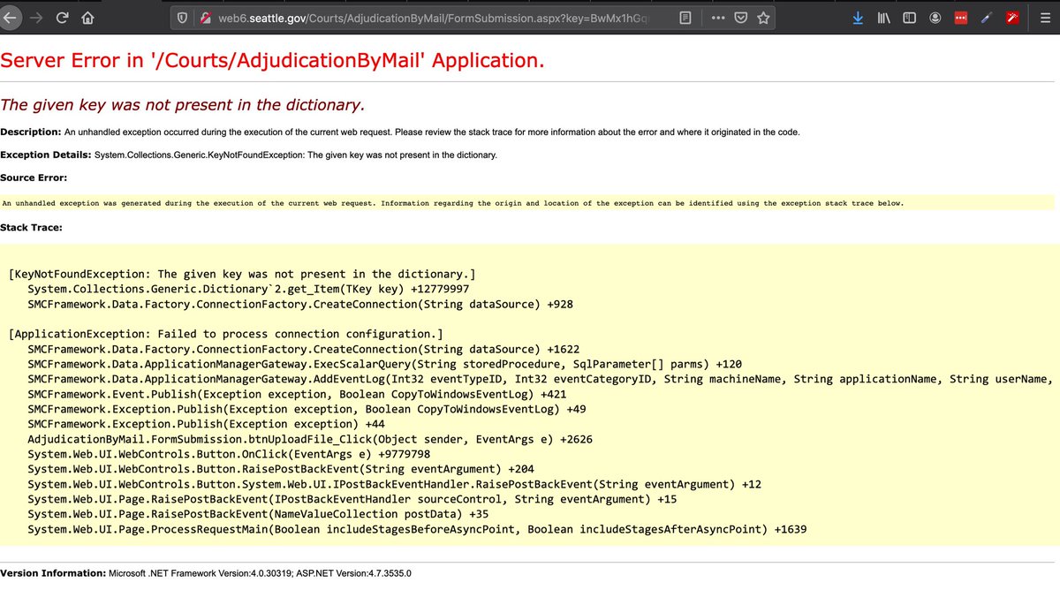Click the ProcessRequestMain stack trace line

coord(417,529)
